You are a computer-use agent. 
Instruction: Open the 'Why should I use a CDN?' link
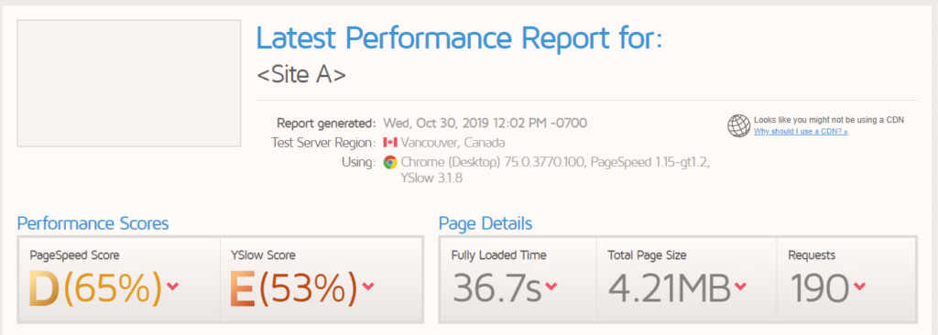coord(801,132)
